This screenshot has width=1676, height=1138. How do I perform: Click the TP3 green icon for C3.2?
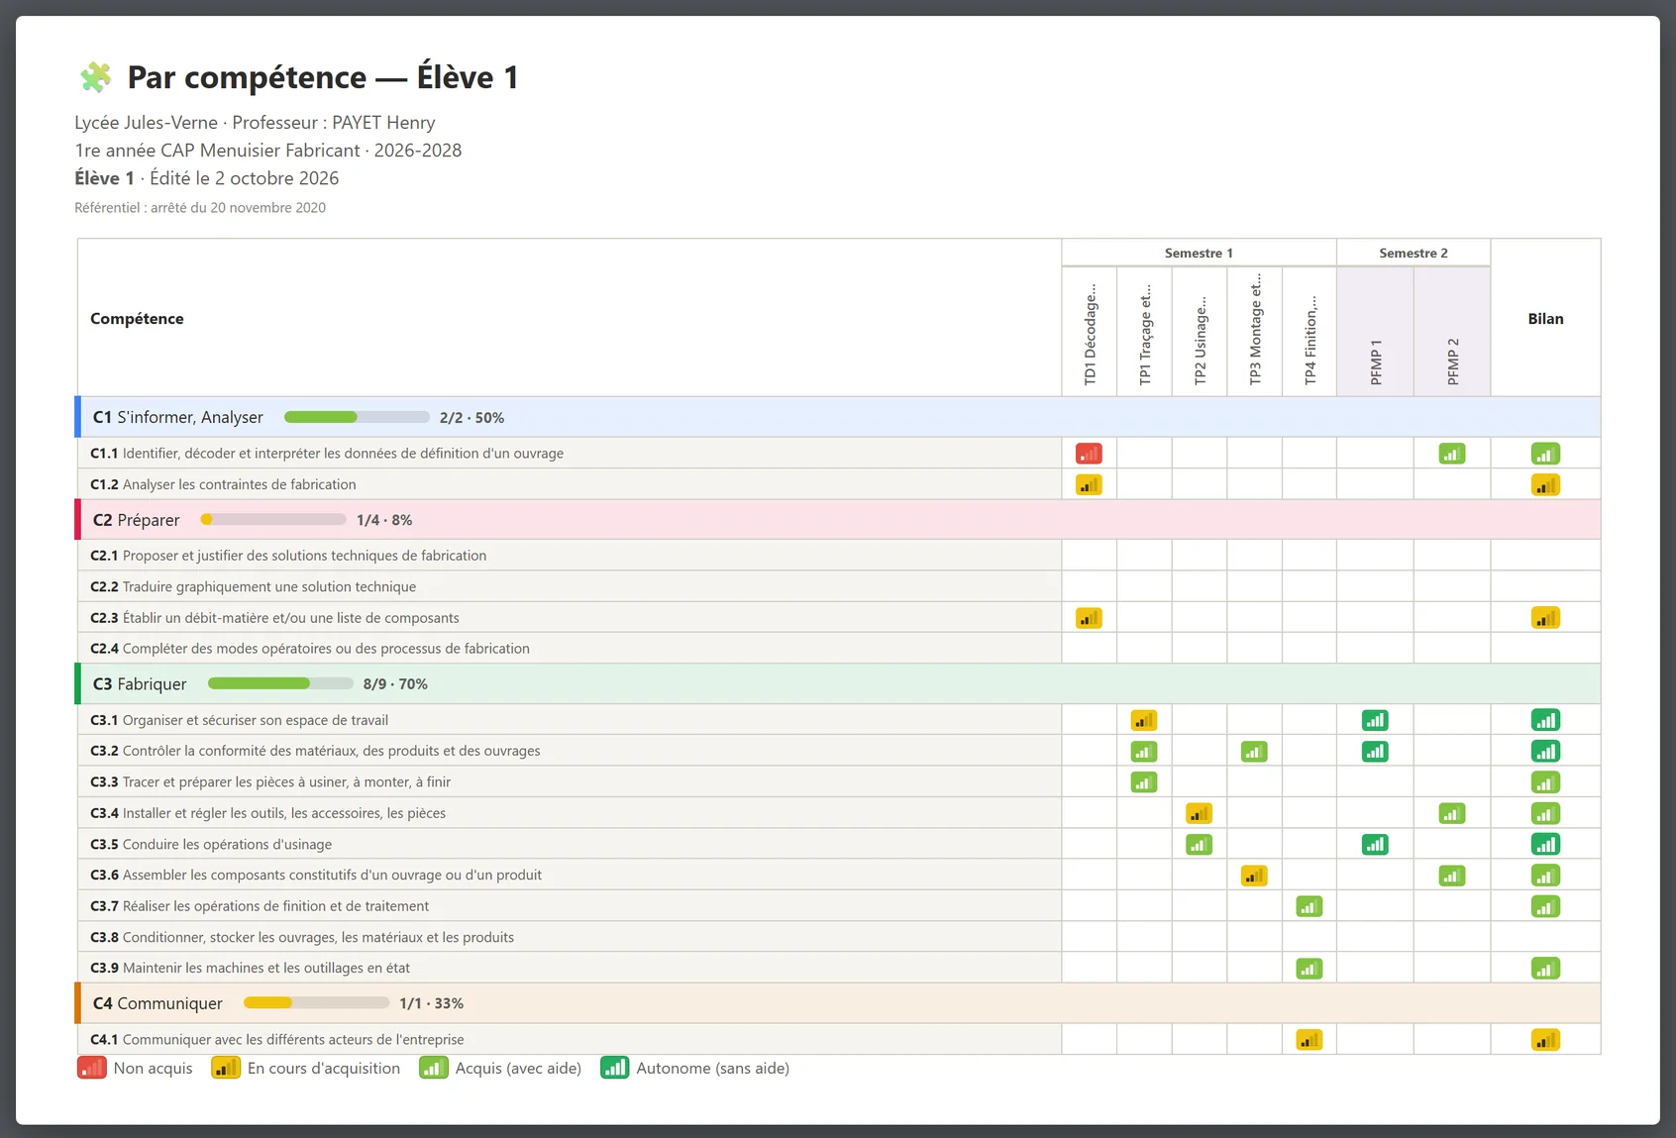[x=1254, y=752]
